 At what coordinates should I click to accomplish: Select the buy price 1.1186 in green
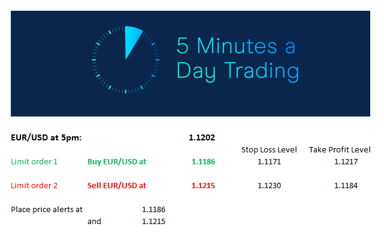(203, 161)
